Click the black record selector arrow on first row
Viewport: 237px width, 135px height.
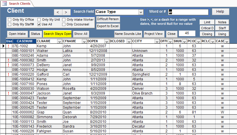pyautogui.click(x=3, y=46)
